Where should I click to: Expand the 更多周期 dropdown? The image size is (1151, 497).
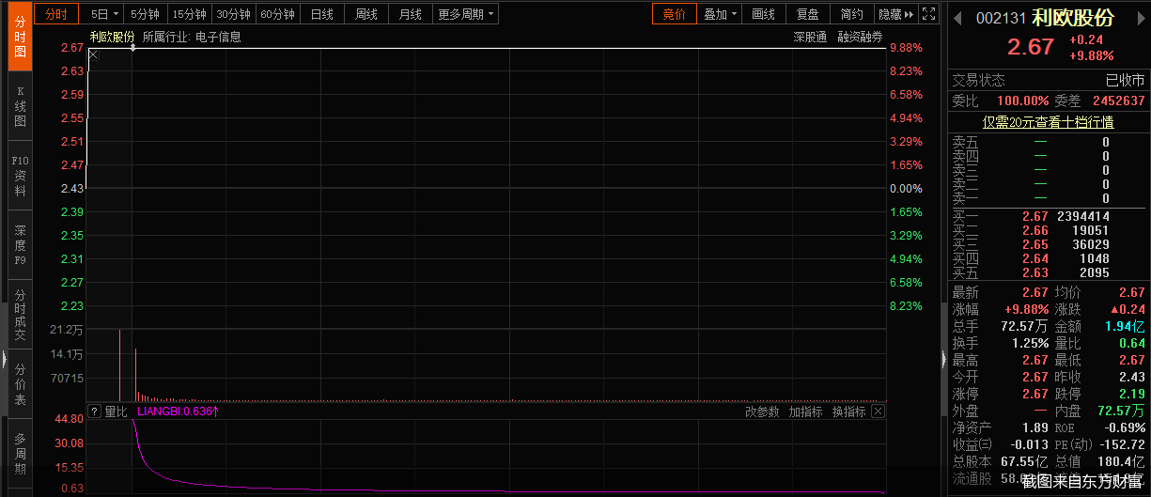(466, 14)
